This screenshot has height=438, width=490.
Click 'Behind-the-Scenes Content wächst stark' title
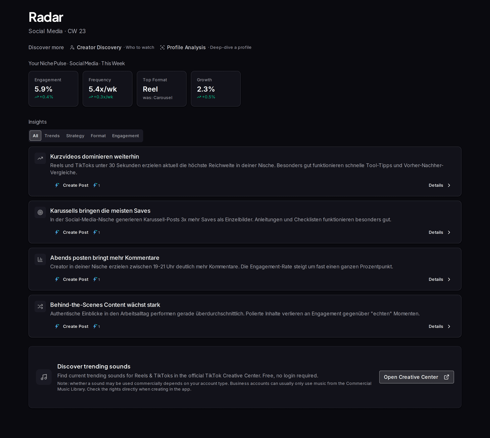105,305
